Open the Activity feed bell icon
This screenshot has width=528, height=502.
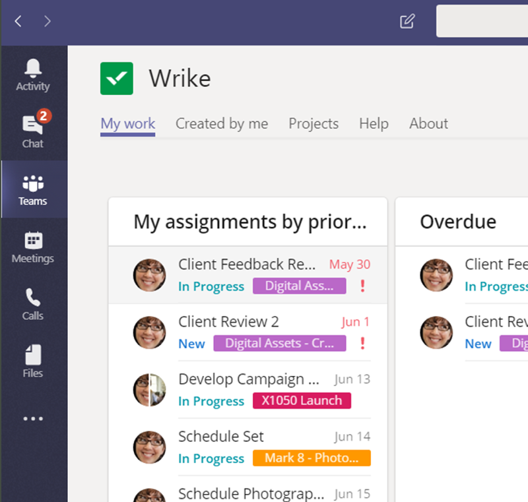click(33, 75)
